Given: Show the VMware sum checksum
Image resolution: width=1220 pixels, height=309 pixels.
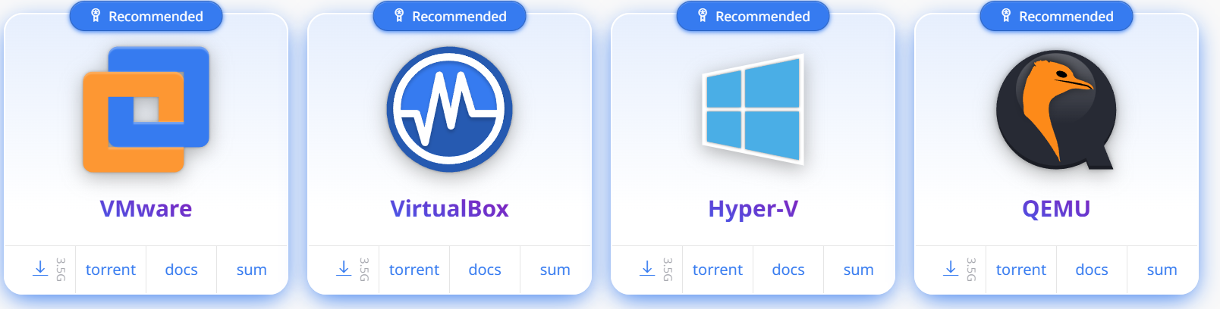Looking at the screenshot, I should pyautogui.click(x=252, y=270).
